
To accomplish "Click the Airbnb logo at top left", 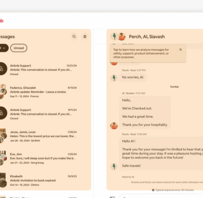I will click(x=2, y=21).
